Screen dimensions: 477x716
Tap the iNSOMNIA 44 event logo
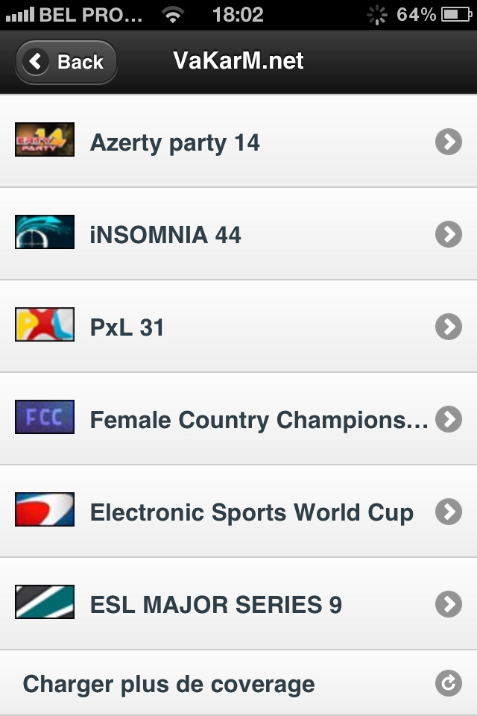(45, 232)
